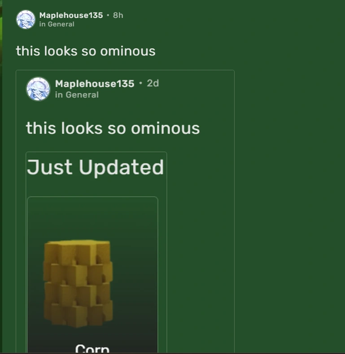Click the empty post area right of the quoted card
Viewport: 345px width, 354px height.
[290, 203]
